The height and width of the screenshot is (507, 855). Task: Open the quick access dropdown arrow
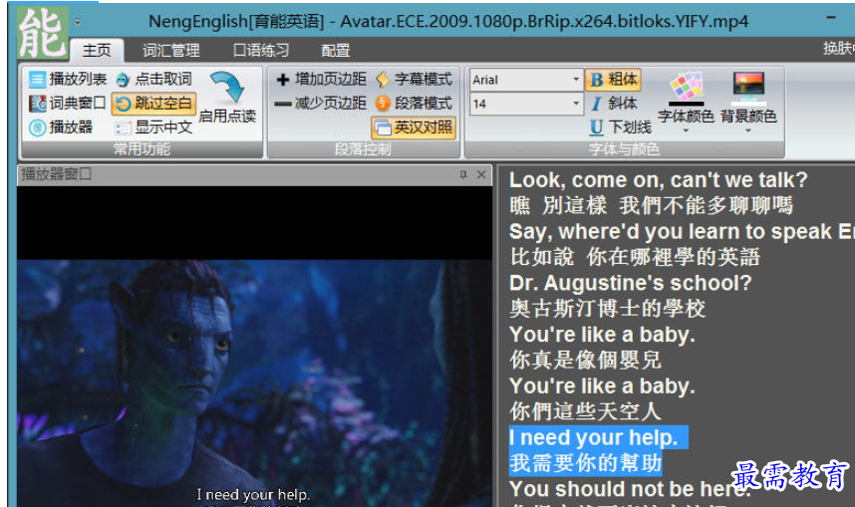[78, 22]
